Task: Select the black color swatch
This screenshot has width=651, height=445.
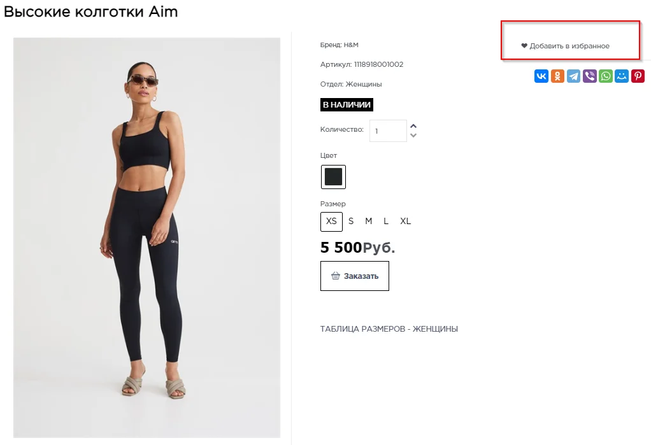Action: (333, 177)
